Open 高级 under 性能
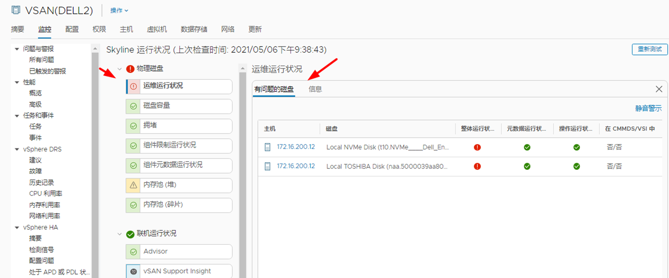Screen dimensions: 669x278 pyautogui.click(x=35, y=104)
